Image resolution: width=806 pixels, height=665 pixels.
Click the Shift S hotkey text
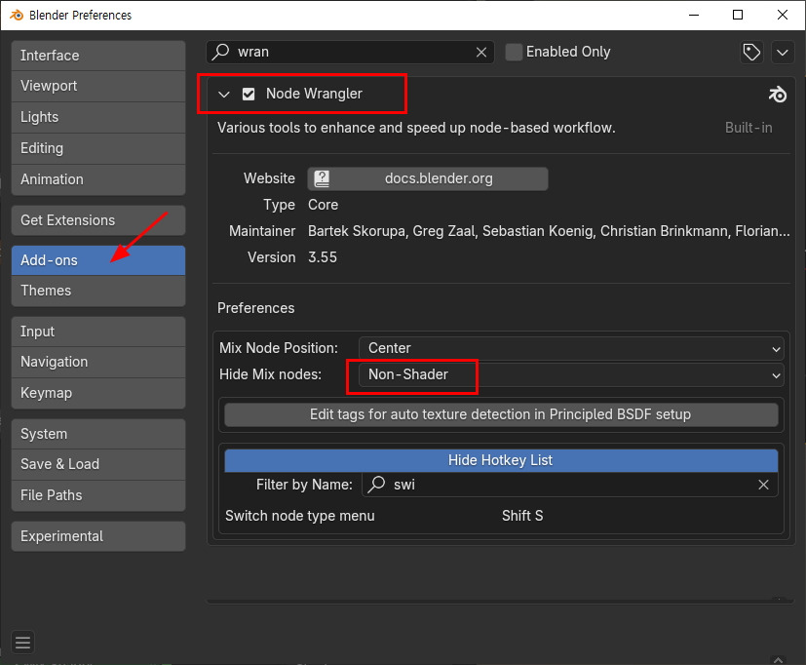tap(522, 516)
